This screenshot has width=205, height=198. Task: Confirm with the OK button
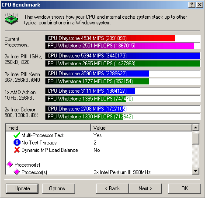[x=184, y=188]
